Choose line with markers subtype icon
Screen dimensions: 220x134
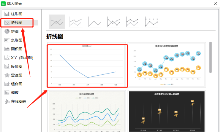click(x=114, y=22)
